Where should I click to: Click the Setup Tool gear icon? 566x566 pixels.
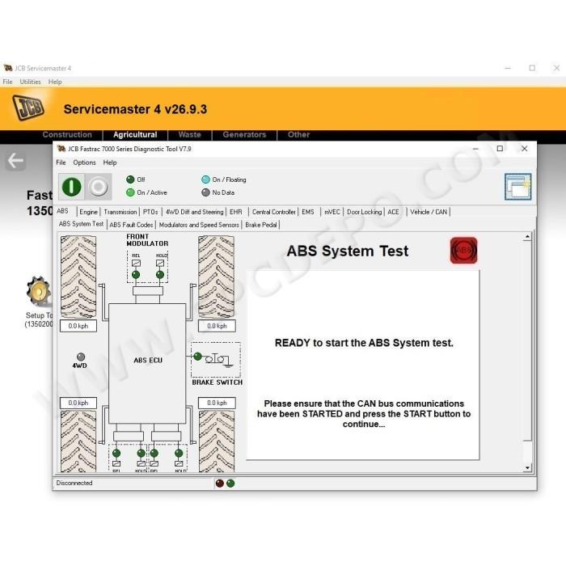tap(39, 290)
